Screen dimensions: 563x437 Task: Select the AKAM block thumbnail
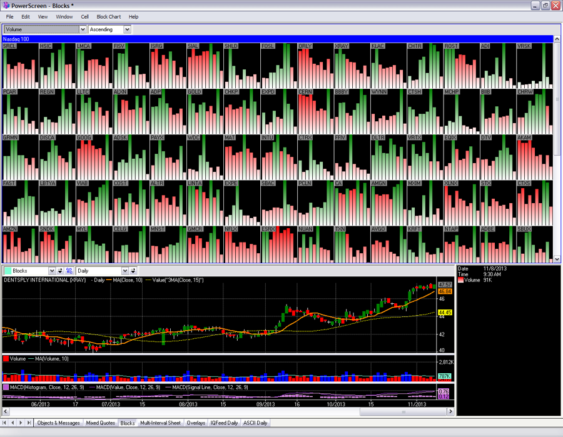point(534,156)
